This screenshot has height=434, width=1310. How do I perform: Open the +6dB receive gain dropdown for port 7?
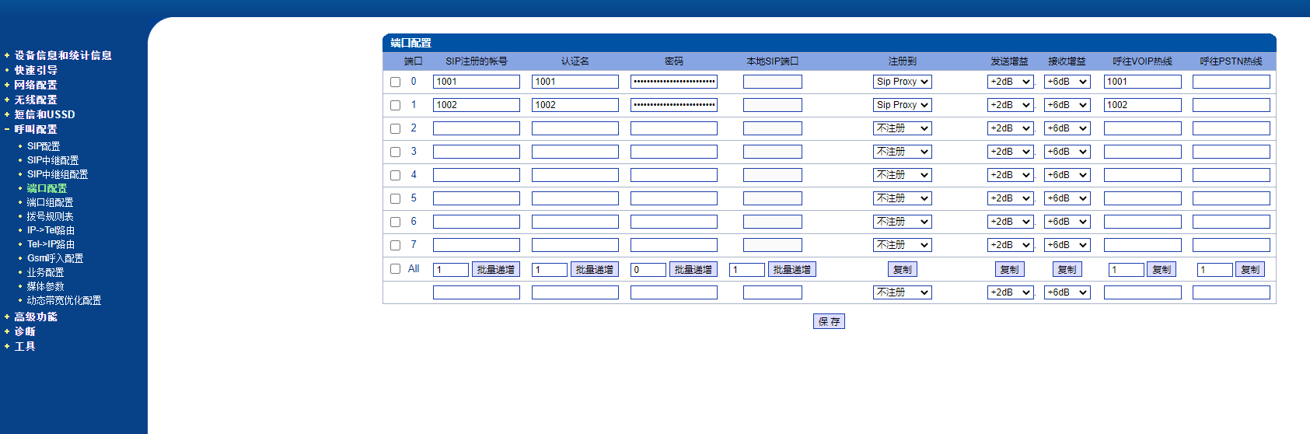(x=1067, y=245)
